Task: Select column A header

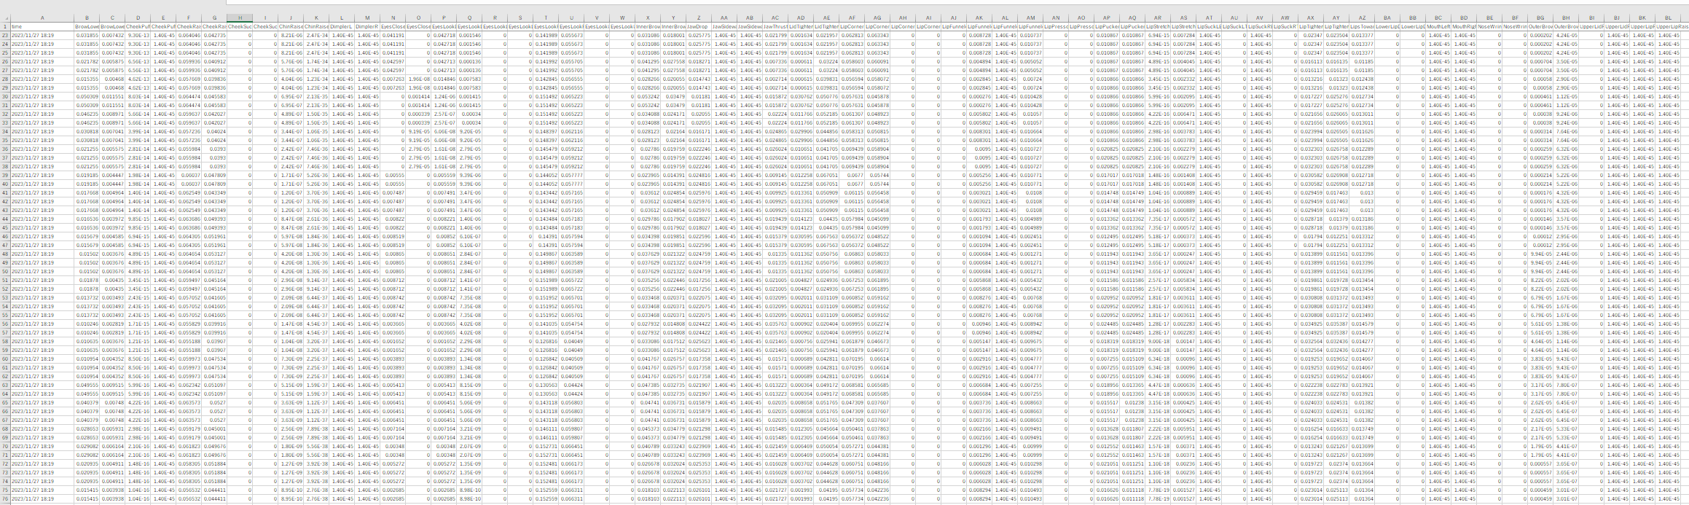Action: pos(42,17)
